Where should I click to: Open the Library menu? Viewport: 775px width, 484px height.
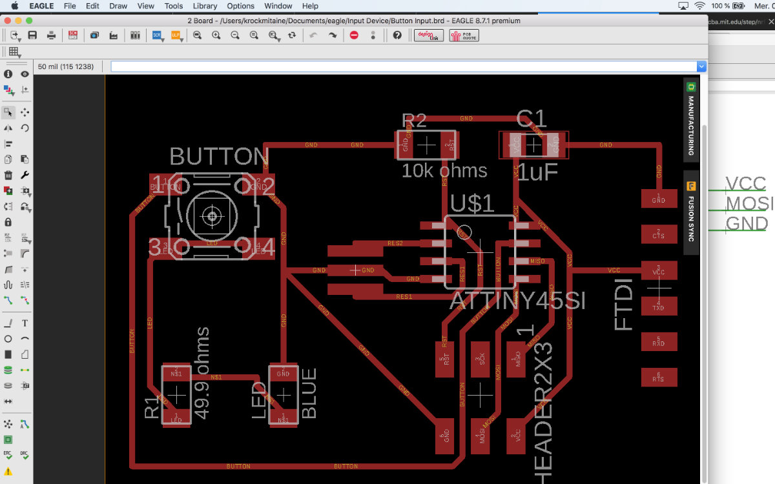205,6
